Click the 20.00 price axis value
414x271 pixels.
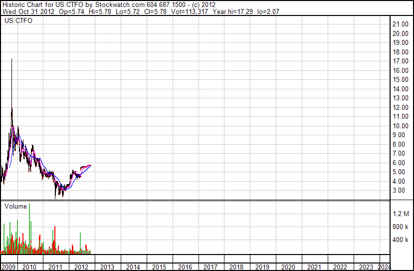(401, 33)
